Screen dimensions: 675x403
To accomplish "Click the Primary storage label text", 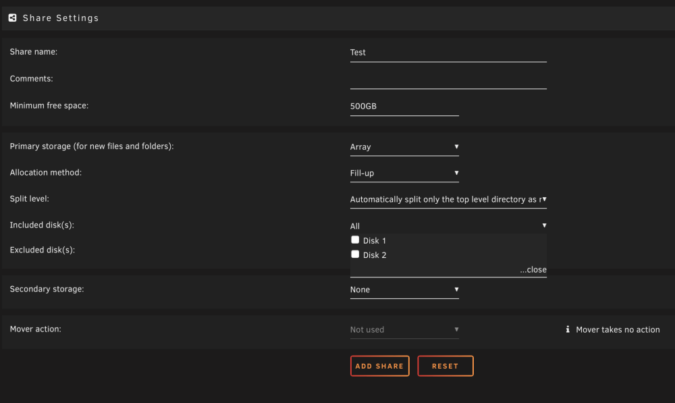I will pyautogui.click(x=92, y=146).
